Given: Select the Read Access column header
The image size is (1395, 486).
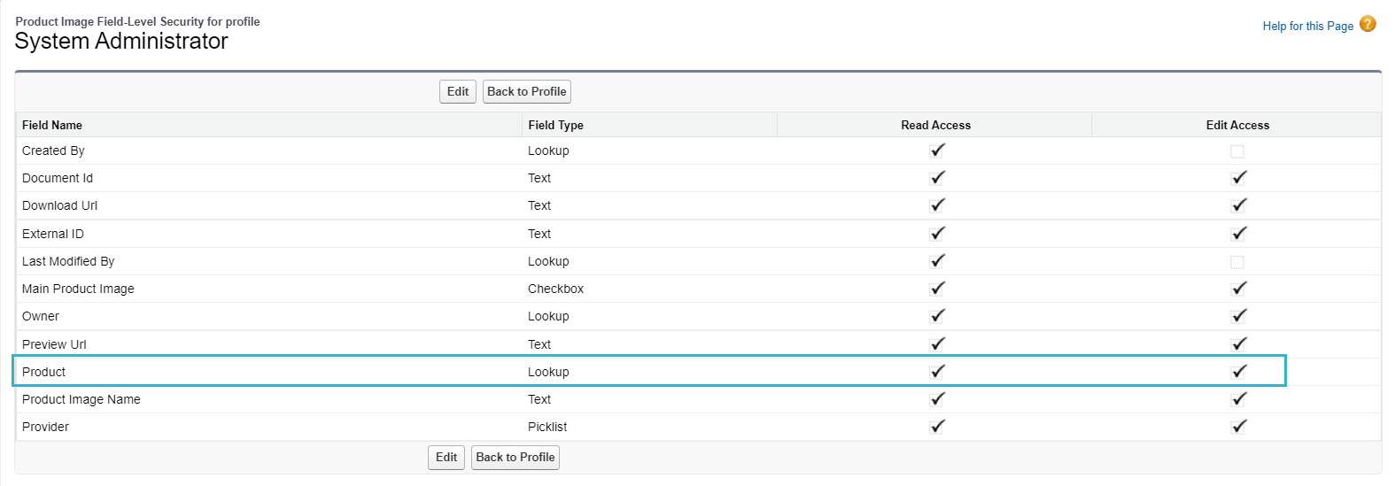Looking at the screenshot, I should [x=935, y=126].
